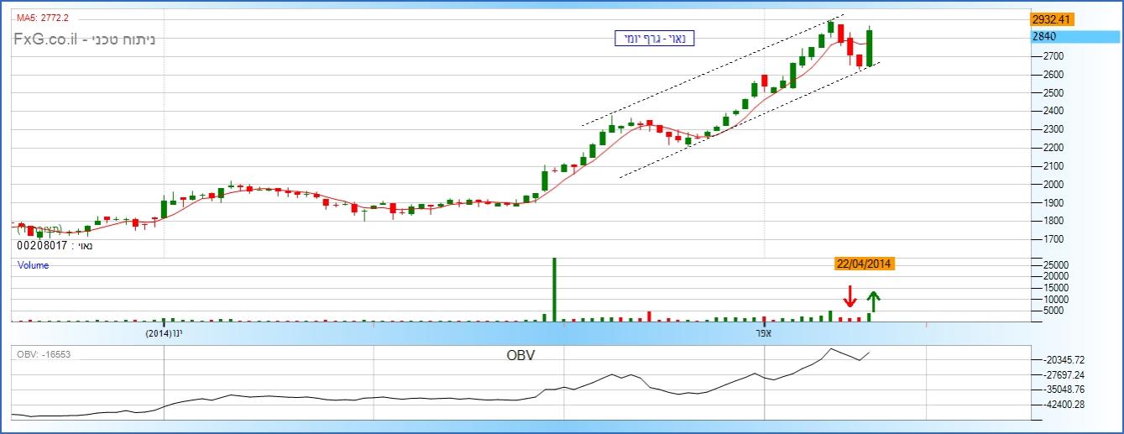
Task: Select the lower dashed channel trendline
Action: click(747, 123)
